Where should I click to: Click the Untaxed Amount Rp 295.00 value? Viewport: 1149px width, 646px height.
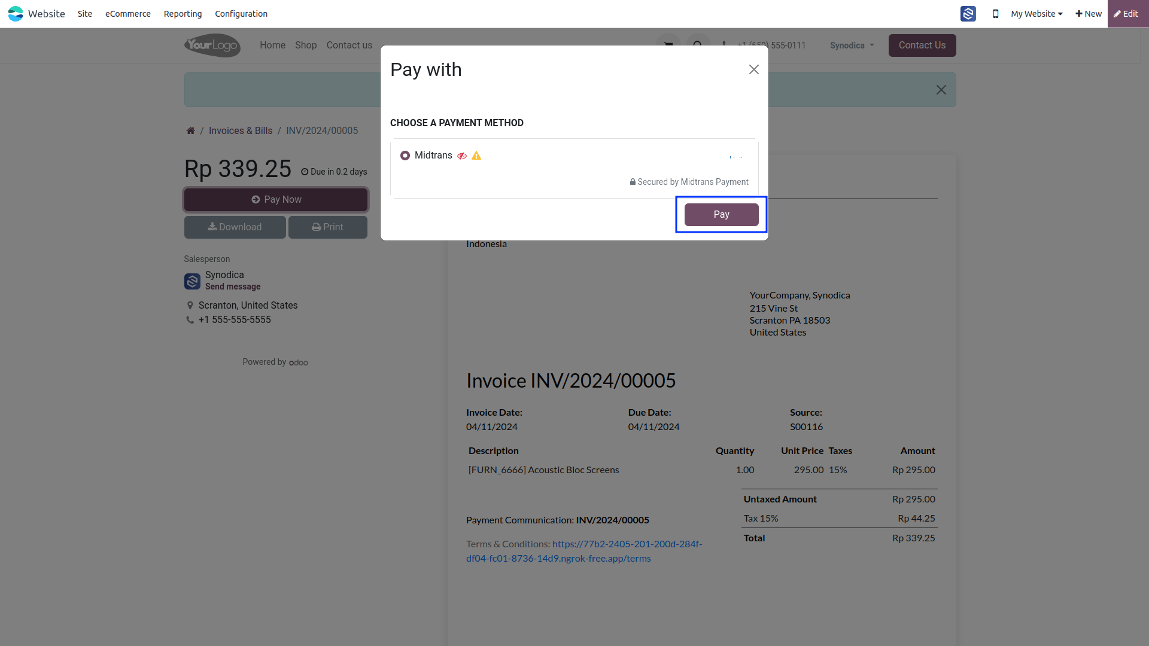pyautogui.click(x=913, y=499)
